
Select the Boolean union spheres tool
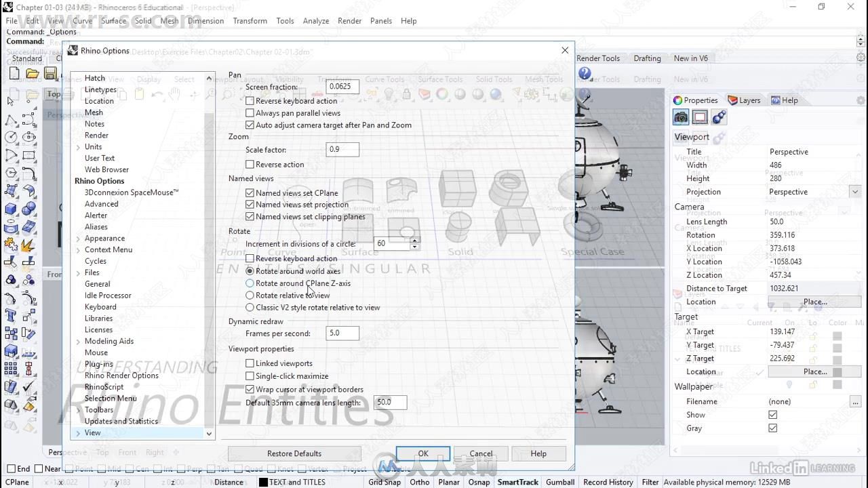[x=28, y=209]
